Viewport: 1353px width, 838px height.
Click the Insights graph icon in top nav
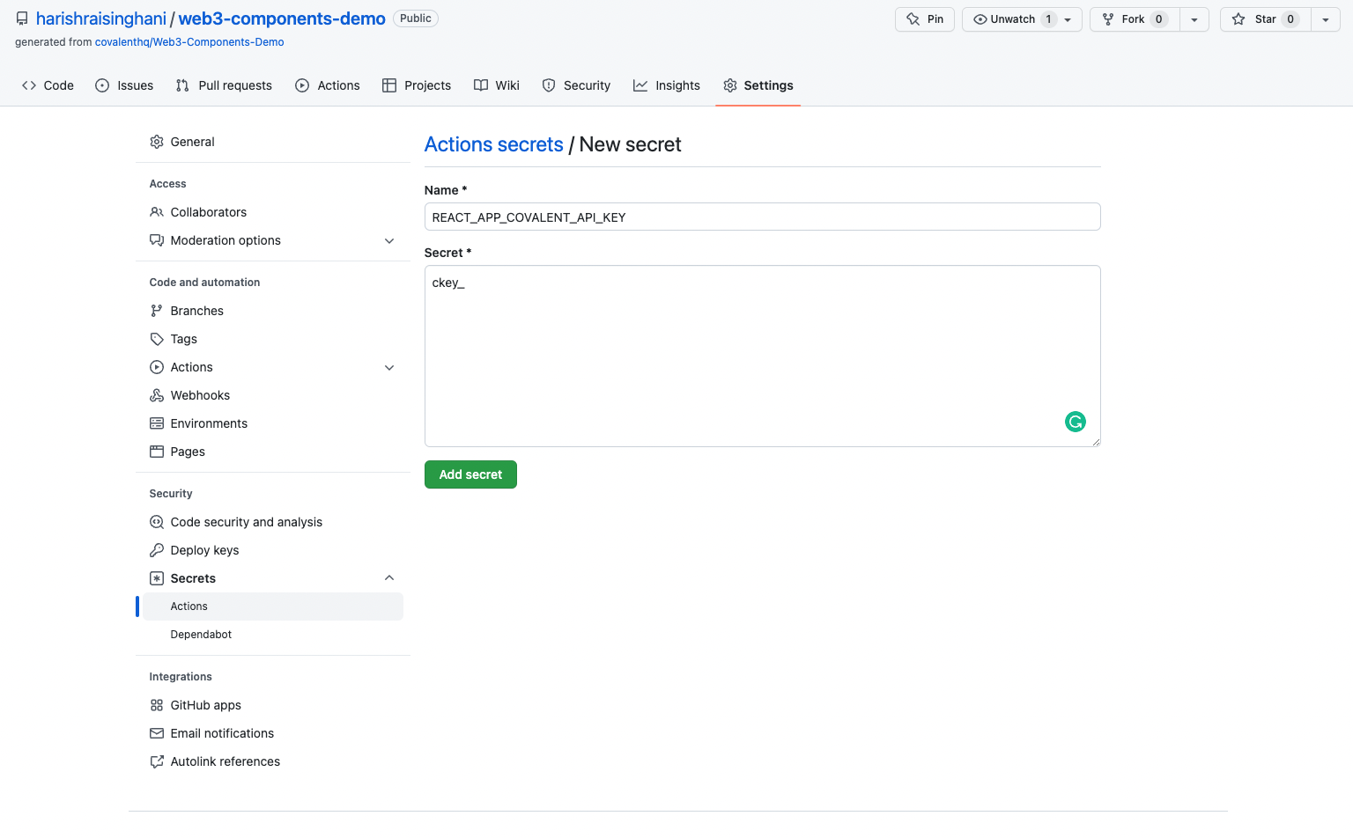(640, 85)
